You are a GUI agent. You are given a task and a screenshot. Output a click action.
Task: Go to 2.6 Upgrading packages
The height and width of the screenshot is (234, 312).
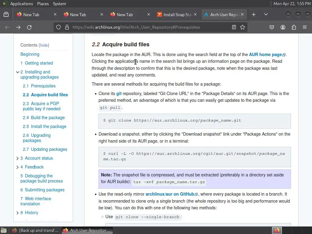coord(37,138)
